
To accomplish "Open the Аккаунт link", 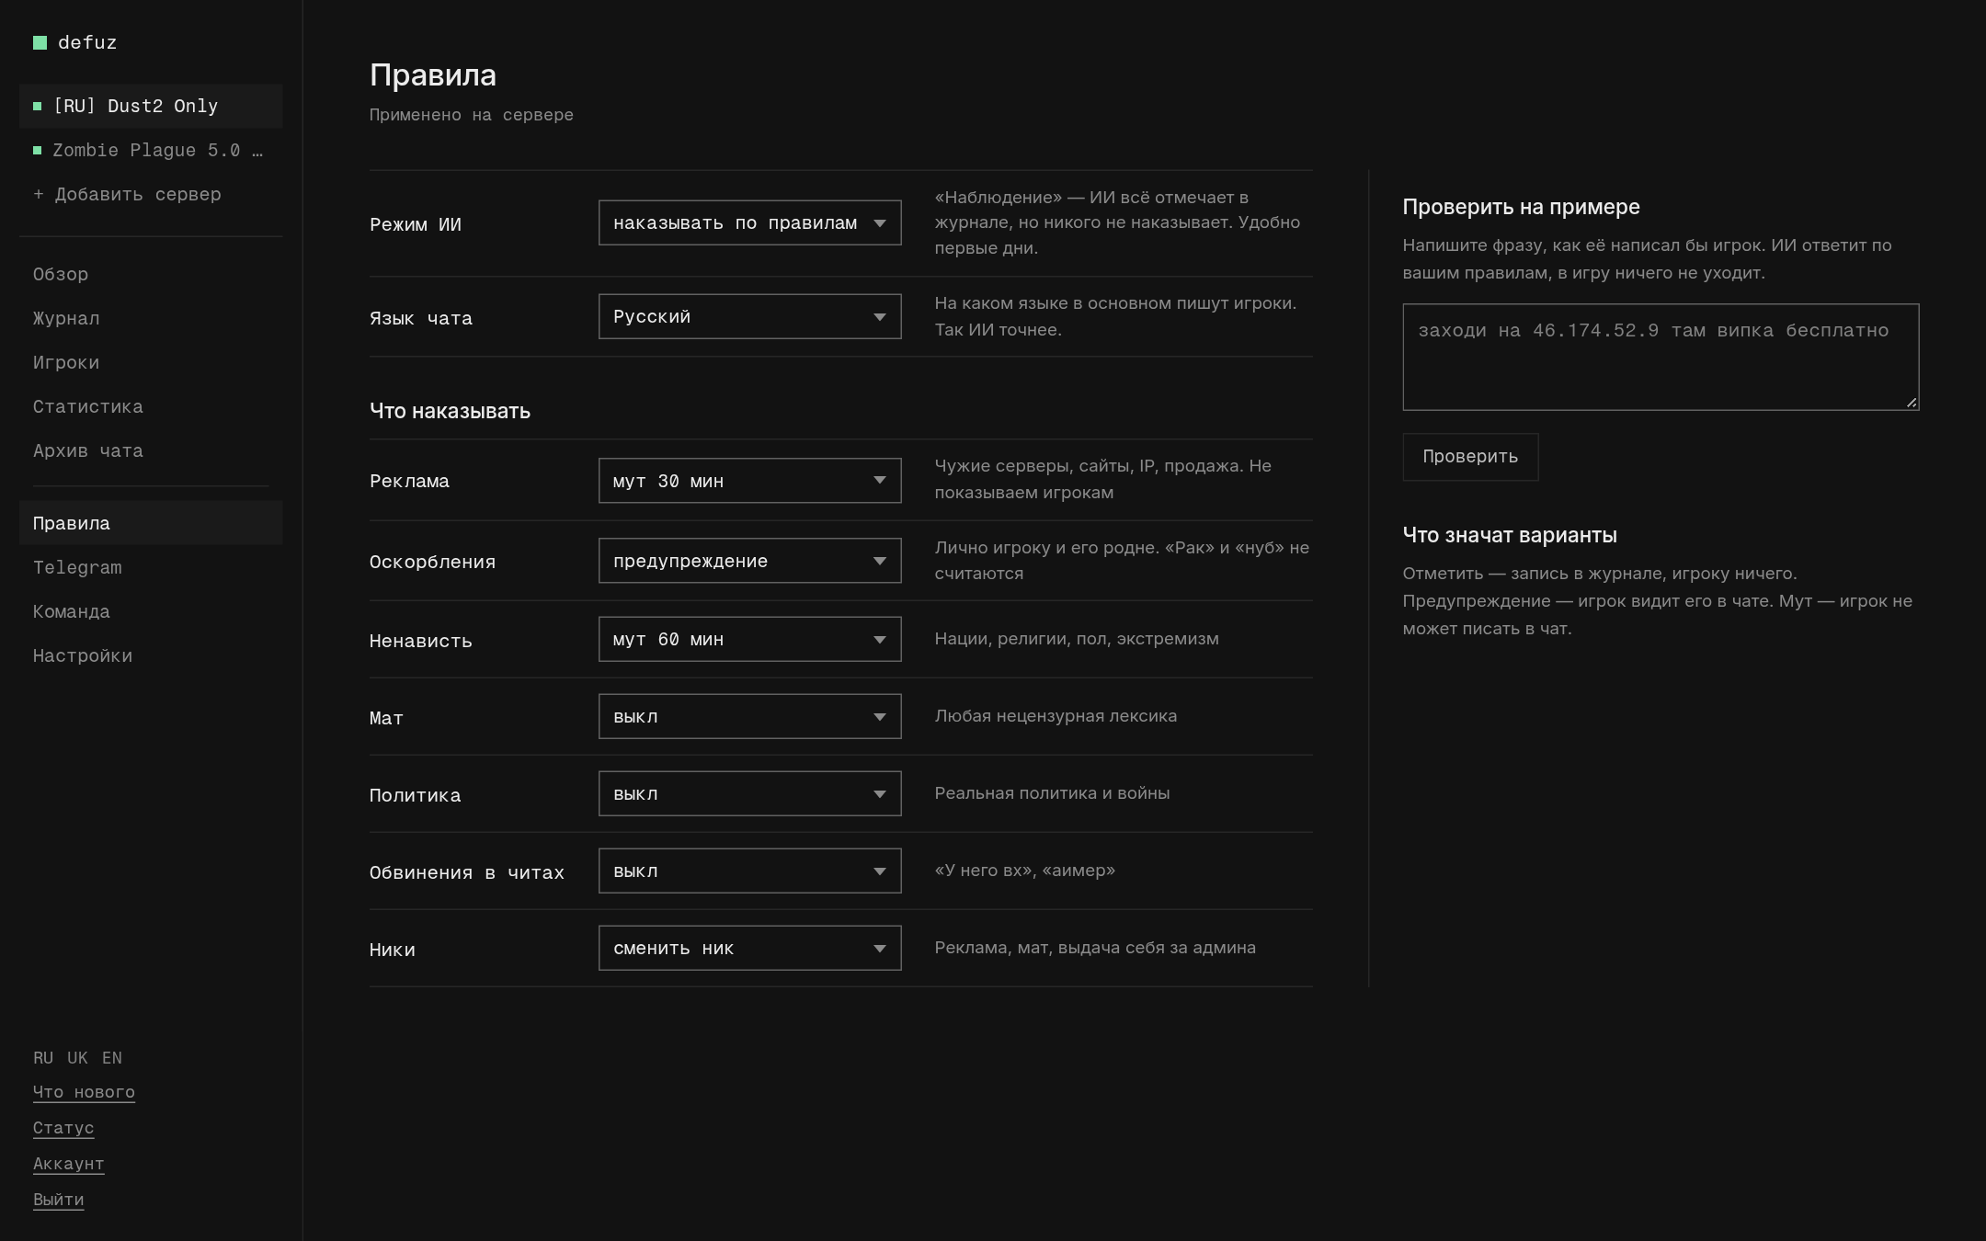I will pos(68,1164).
